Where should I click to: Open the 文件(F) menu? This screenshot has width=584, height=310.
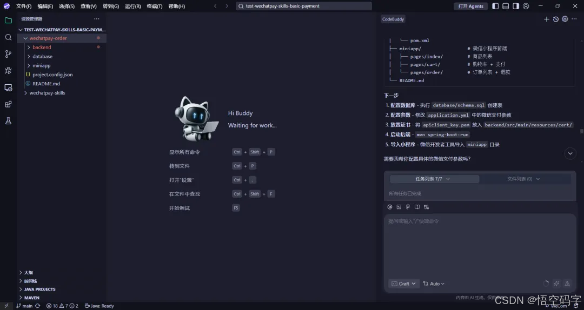pyautogui.click(x=24, y=6)
